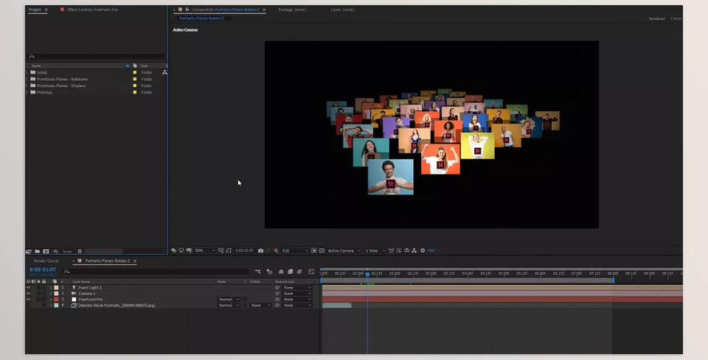Enable frame blending icon in timeline
Screen dimensions: 708x360
click(291, 272)
